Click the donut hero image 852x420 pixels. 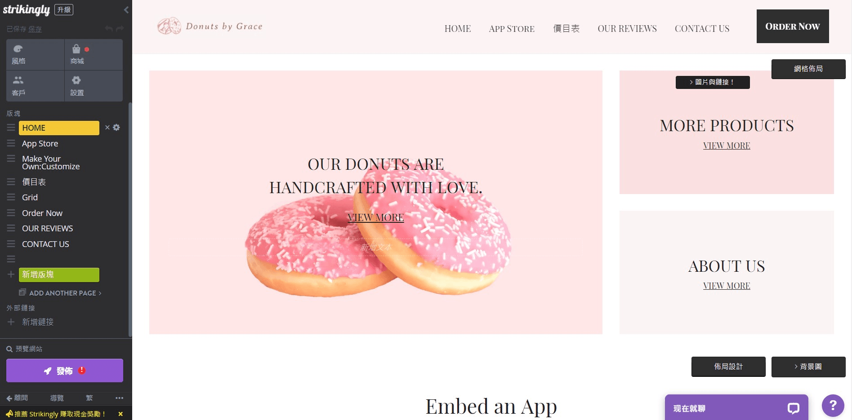point(377,243)
